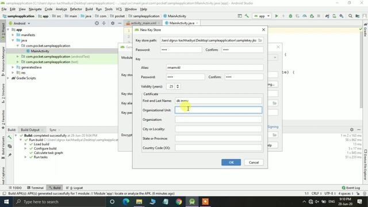
Task: Click the Cortana circle icon
Action: click(x=112, y=202)
